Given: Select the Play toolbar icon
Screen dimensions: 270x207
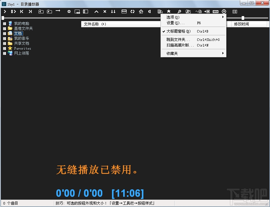Looking at the screenshot, I should tap(5, 11).
